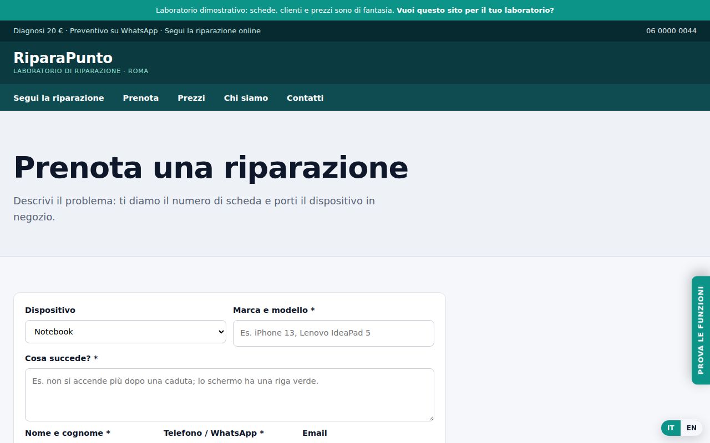Follow the 'Vuoi questo sito per il tuo laboratorio?' link
This screenshot has width=710, height=443.
tap(475, 10)
